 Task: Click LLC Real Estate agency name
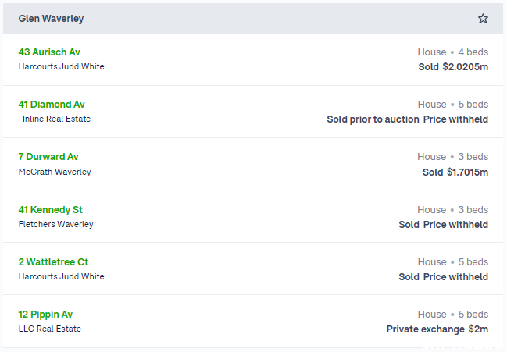click(x=50, y=329)
